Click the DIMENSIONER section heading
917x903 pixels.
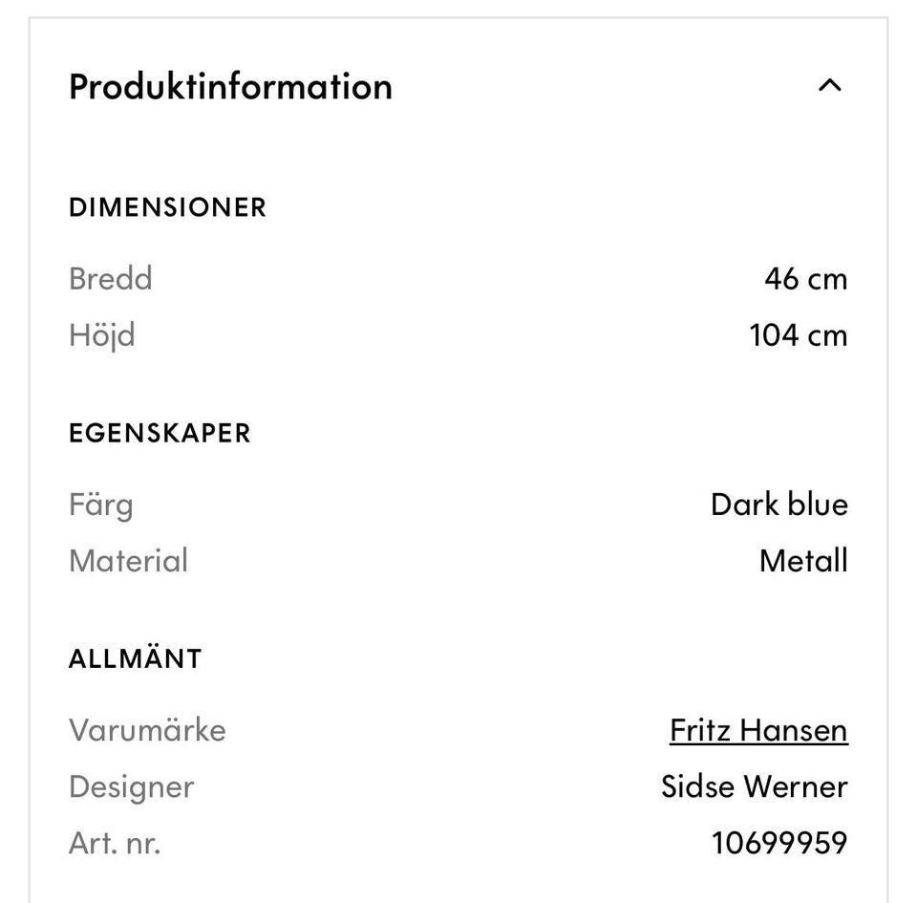167,207
